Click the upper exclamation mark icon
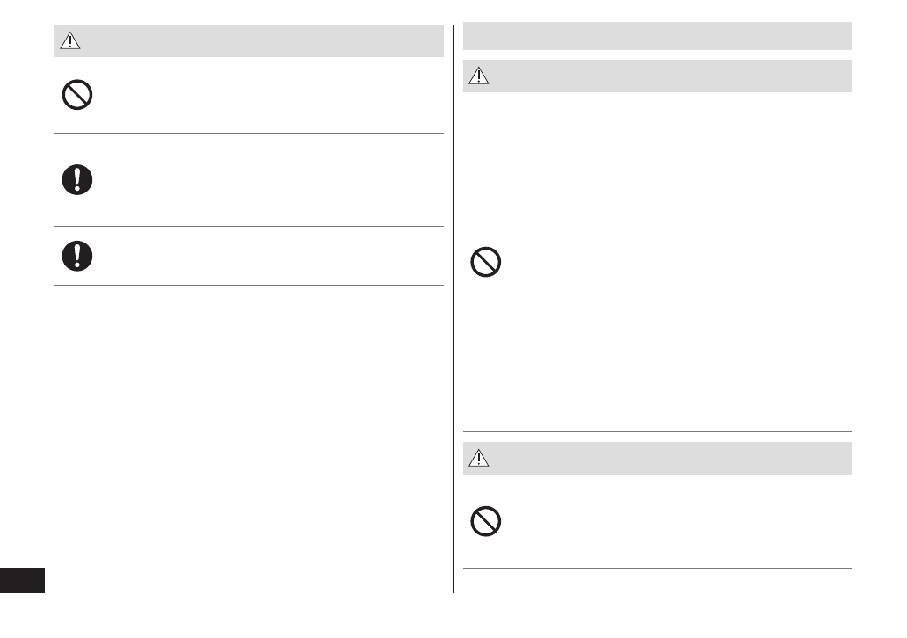Viewport: 907px width, 638px height. (77, 180)
